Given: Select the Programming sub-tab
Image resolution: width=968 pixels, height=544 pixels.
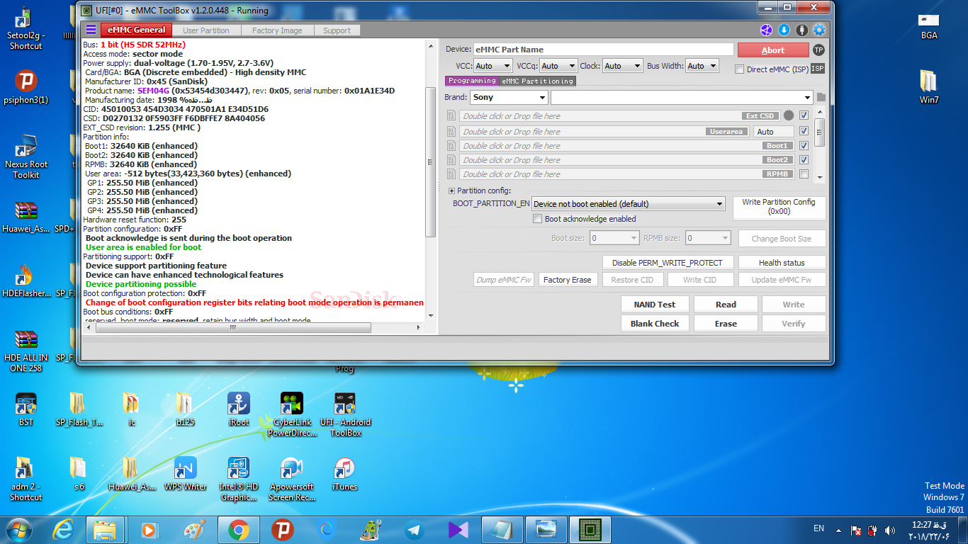Looking at the screenshot, I should 472,81.
